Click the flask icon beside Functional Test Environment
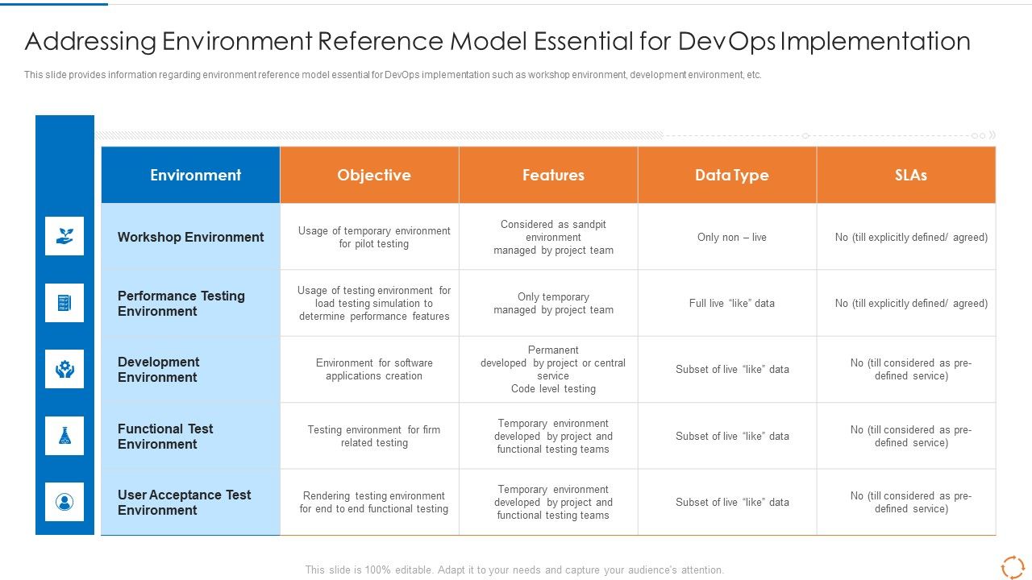The height and width of the screenshot is (580, 1032). 64,436
